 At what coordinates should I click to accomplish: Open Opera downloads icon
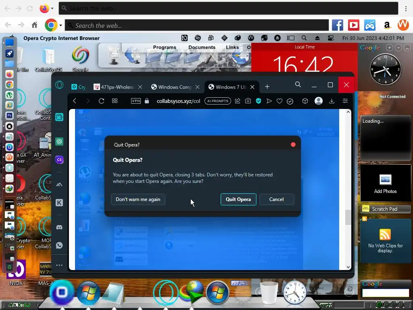(332, 101)
